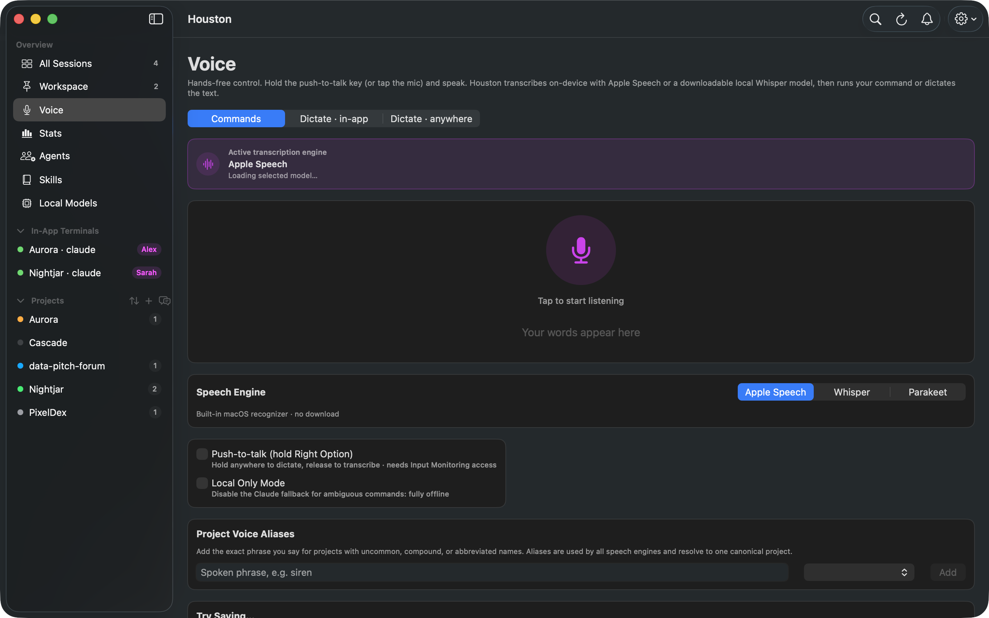Switch to Dictate · in-app tab

[x=334, y=119]
